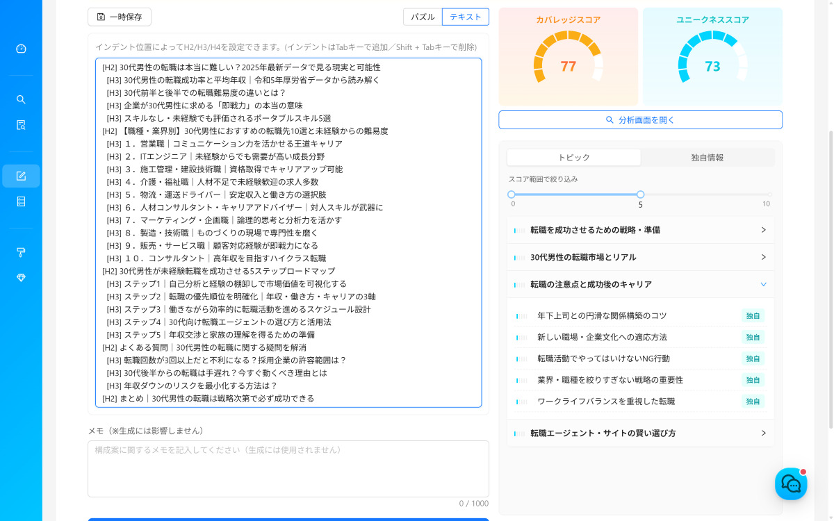The width and height of the screenshot is (834, 521).
Task: Open the document search tool in sidebar
Action: 21,125
